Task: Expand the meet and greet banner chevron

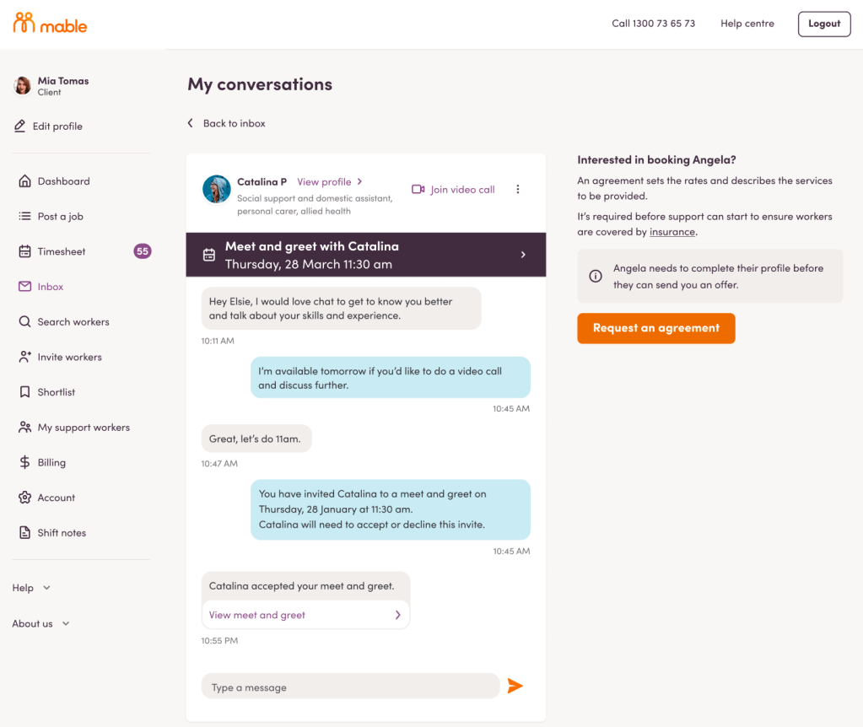Action: pos(523,255)
